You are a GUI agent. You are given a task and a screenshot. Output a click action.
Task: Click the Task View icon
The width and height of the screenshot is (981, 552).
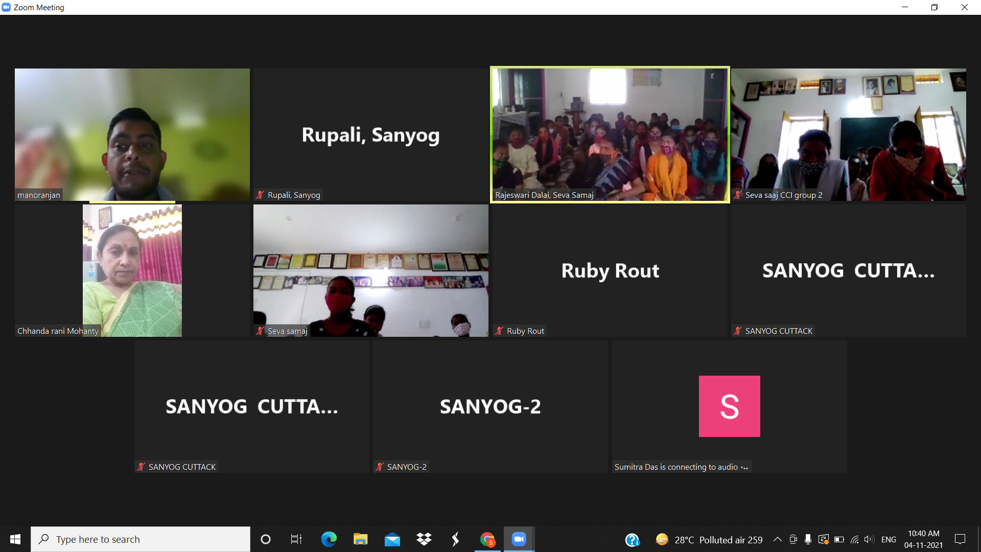(296, 539)
